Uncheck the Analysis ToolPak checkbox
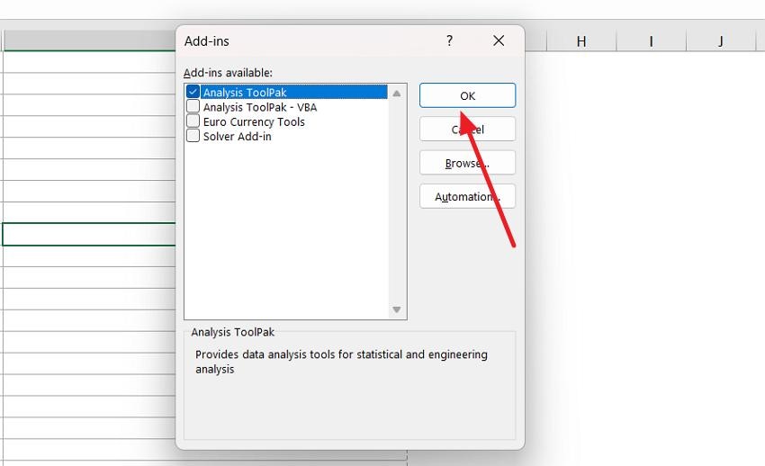 193,92
